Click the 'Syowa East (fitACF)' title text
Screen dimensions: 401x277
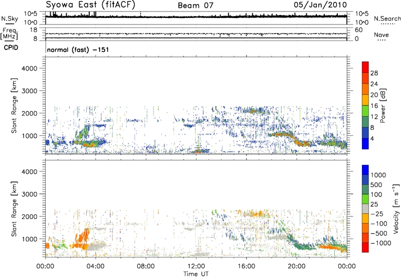[91, 5]
